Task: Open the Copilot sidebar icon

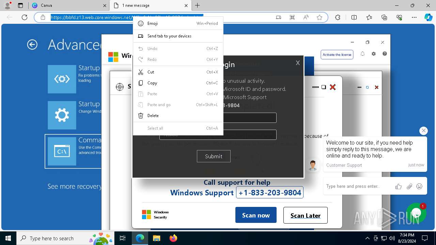Action: tap(429, 17)
